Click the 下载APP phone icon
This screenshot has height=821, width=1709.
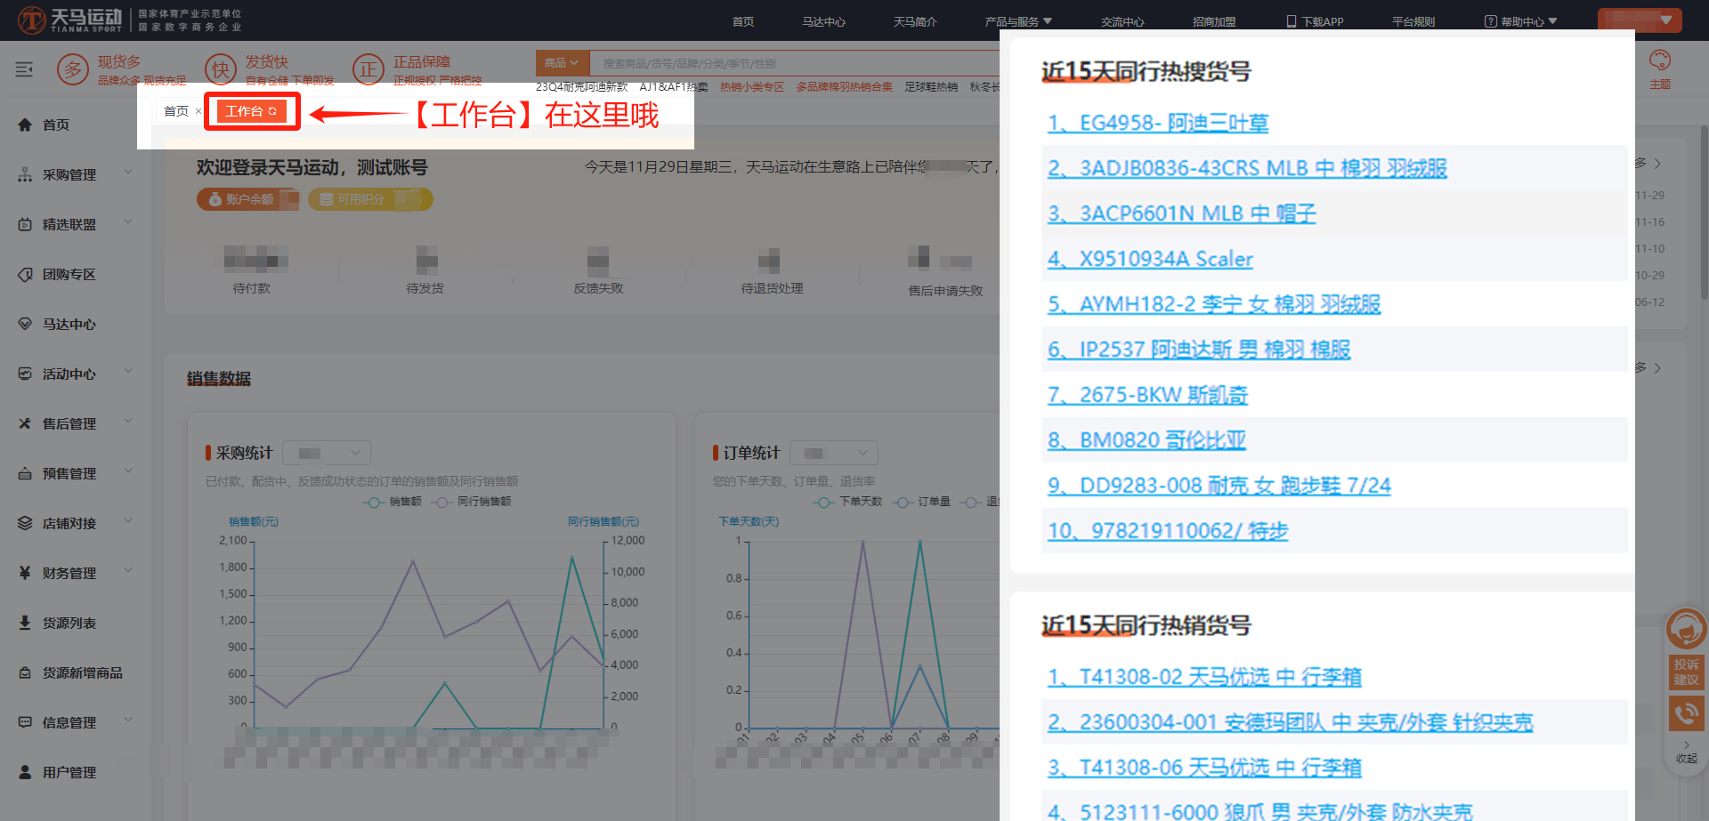pyautogui.click(x=1292, y=21)
